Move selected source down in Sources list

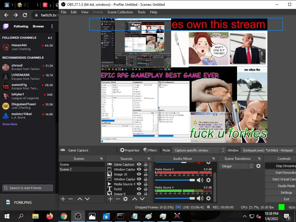pyautogui.click(x=142, y=199)
